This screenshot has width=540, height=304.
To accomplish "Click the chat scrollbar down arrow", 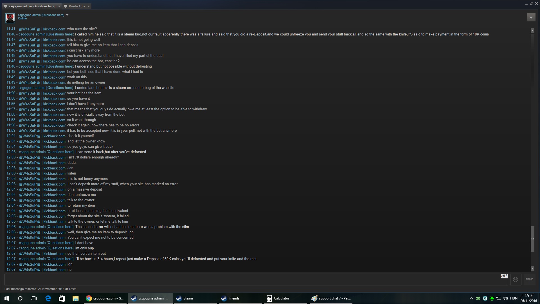I will coord(532,269).
